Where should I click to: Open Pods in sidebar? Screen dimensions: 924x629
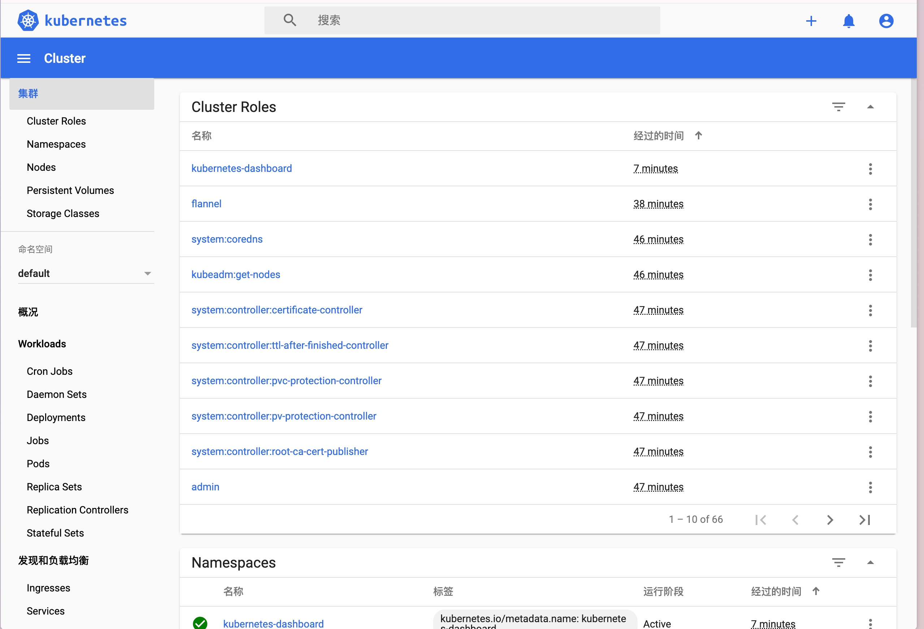click(x=38, y=464)
